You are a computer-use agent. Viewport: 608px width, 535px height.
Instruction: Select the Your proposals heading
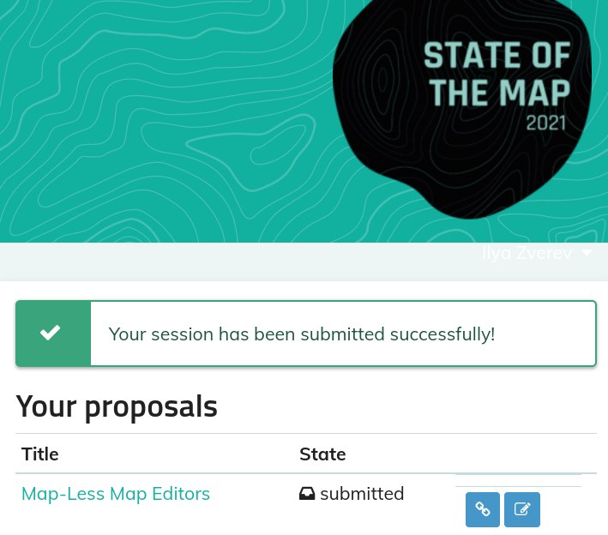point(117,407)
